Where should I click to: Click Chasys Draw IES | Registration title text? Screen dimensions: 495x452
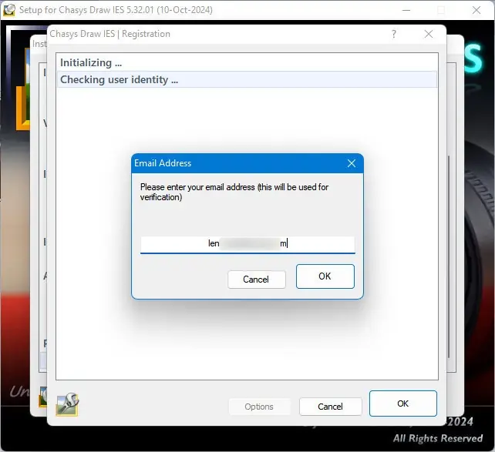[109, 34]
